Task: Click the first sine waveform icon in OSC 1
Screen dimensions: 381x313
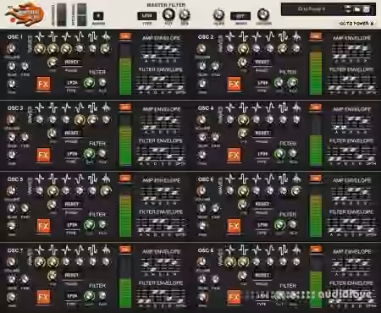Action: (x=40, y=36)
